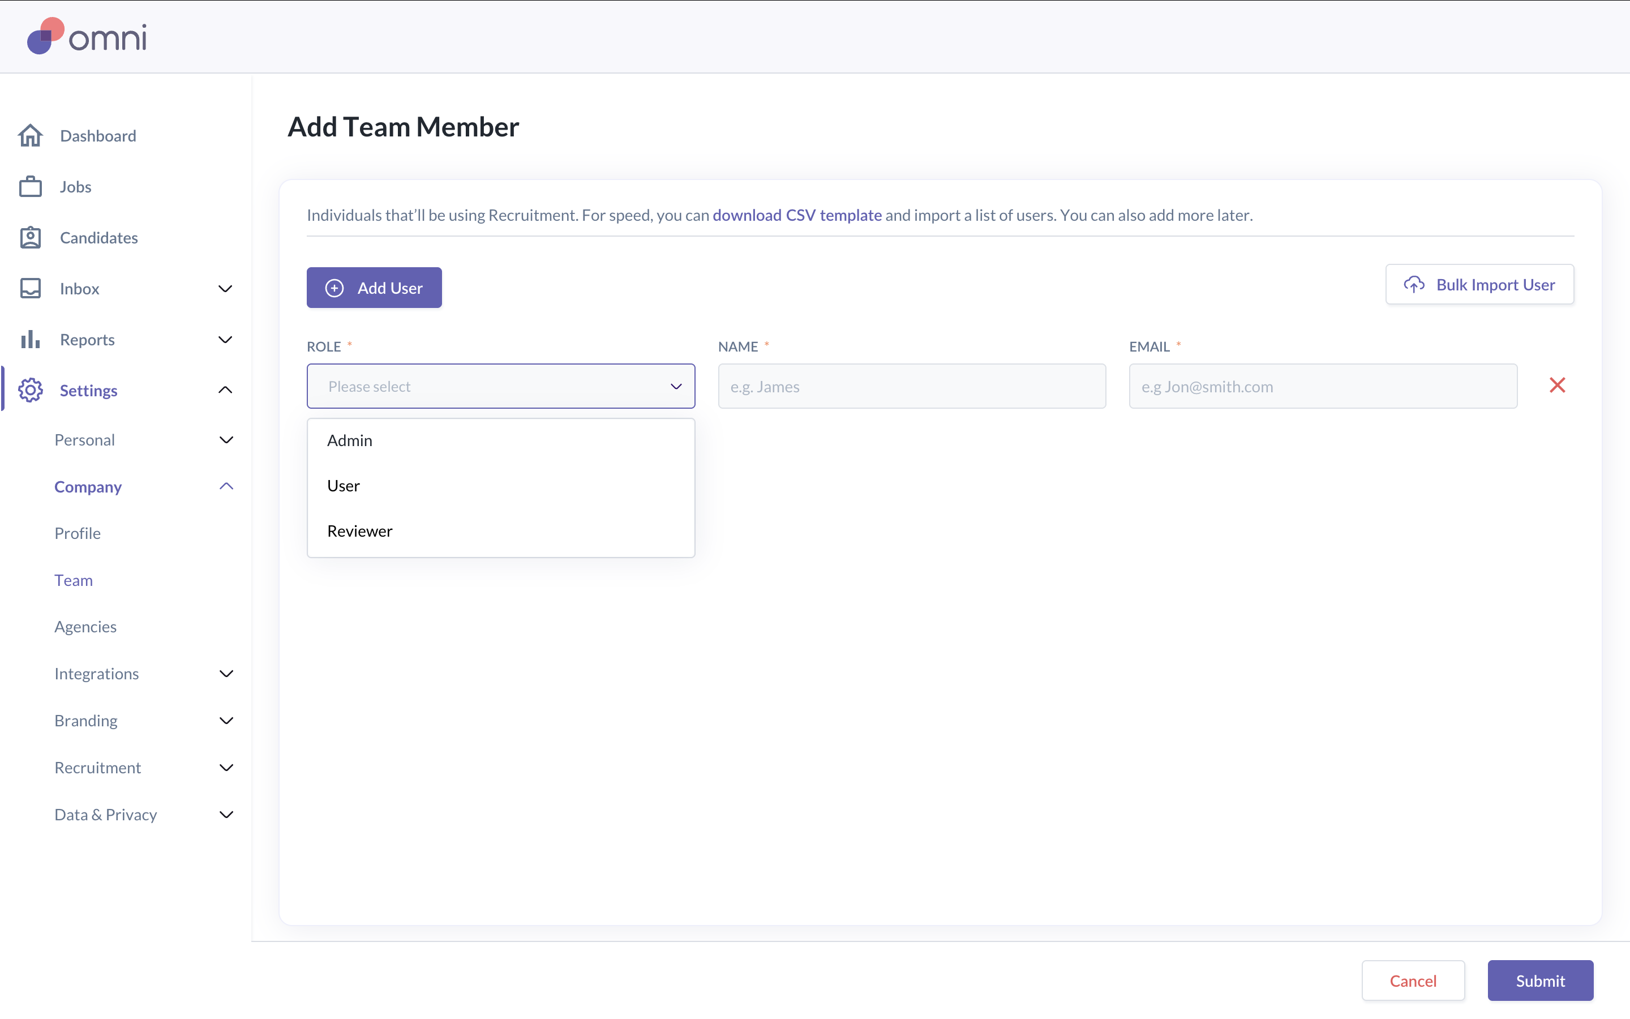The height and width of the screenshot is (1019, 1630).
Task: Click the Reports bar chart icon
Action: pos(31,339)
